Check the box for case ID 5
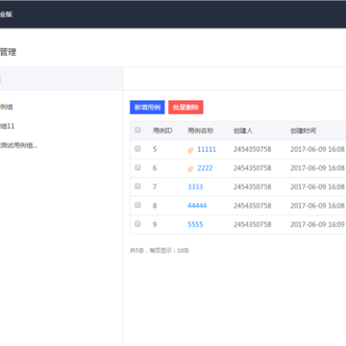Viewport: 346px width, 346px height. tap(137, 149)
